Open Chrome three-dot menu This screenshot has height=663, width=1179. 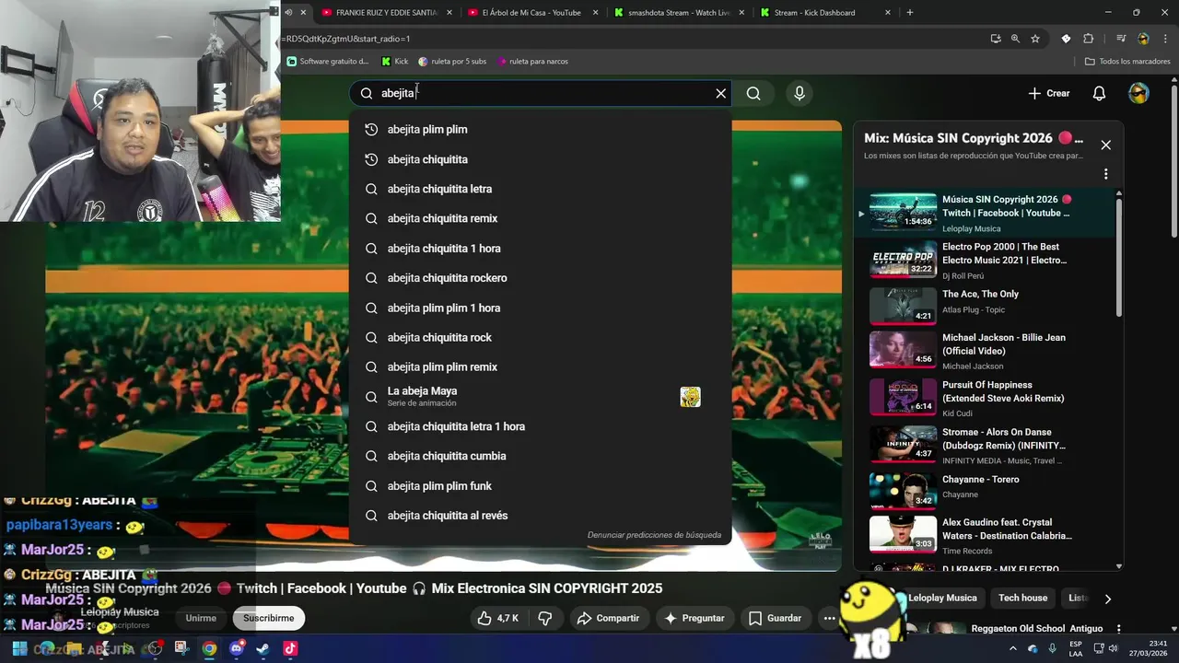pos(1164,39)
